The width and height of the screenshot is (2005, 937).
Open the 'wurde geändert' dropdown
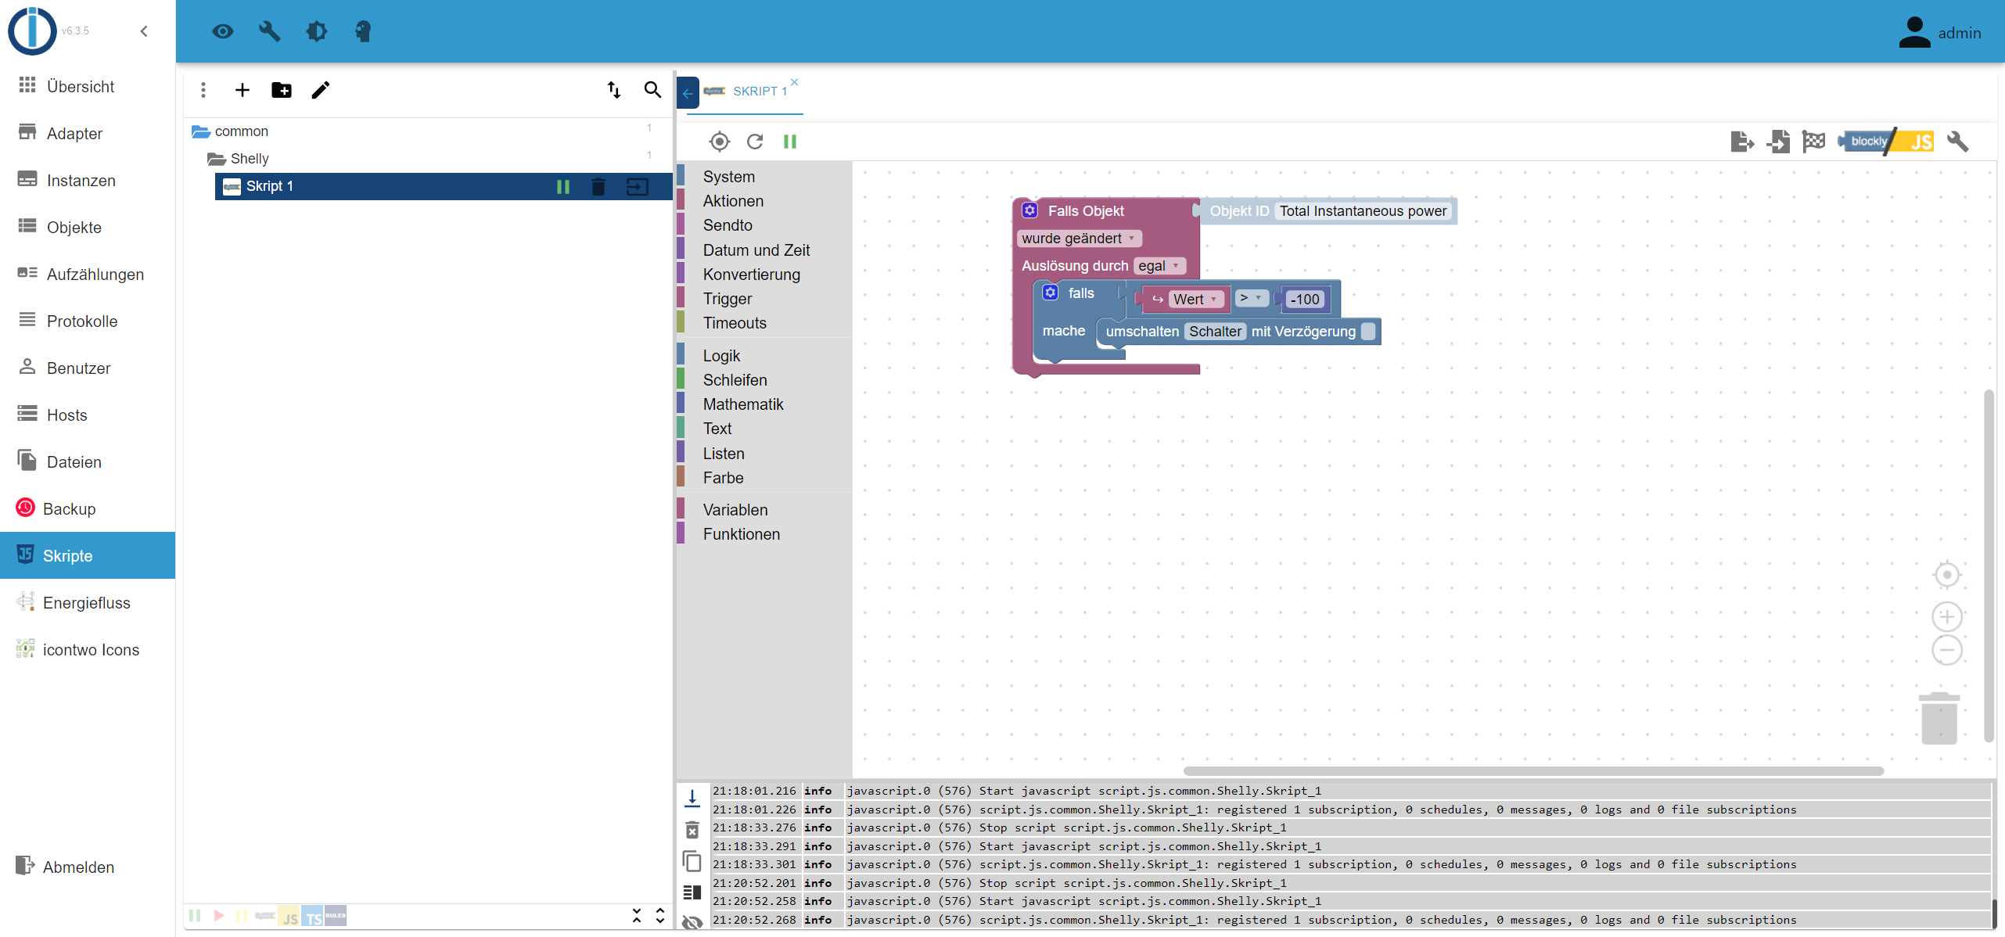coord(1080,239)
